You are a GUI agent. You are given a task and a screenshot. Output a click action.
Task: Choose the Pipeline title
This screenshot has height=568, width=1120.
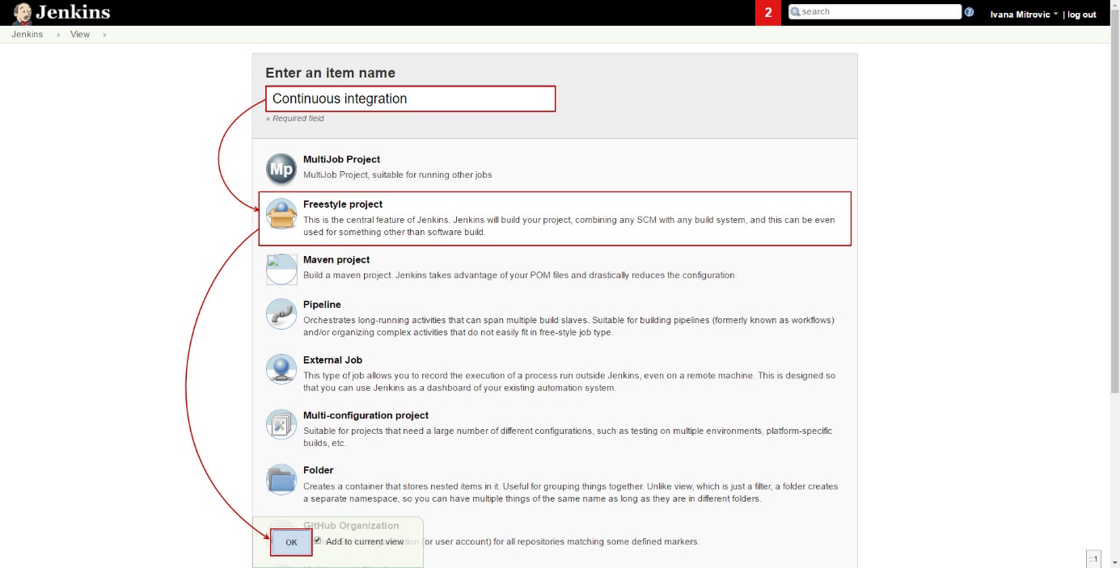click(x=322, y=305)
